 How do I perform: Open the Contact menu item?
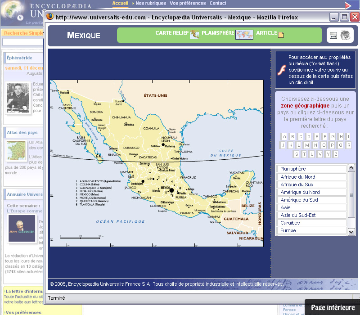pyautogui.click(x=218, y=3)
